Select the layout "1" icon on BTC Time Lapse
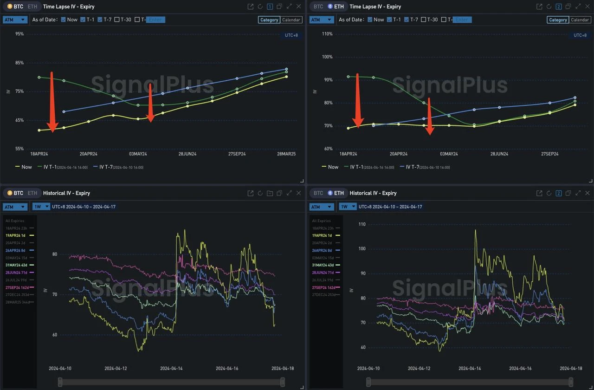 click(x=270, y=6)
